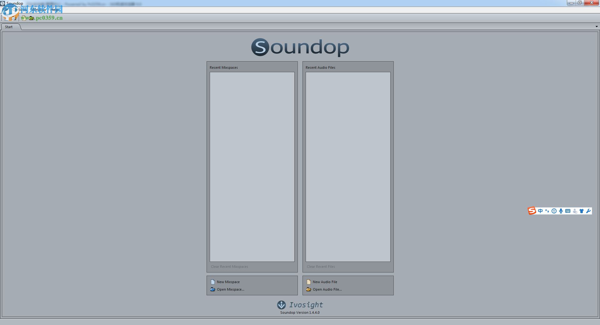Expand the tab list dropdown arrow
The image size is (600, 325).
[x=597, y=27]
